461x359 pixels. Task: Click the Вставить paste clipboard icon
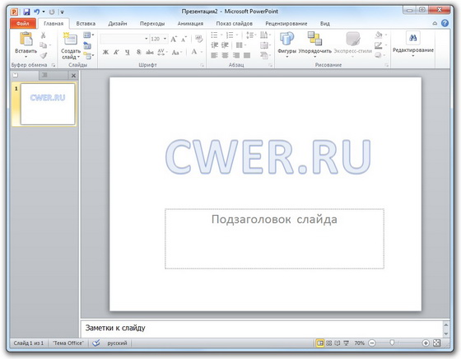[x=26, y=39]
